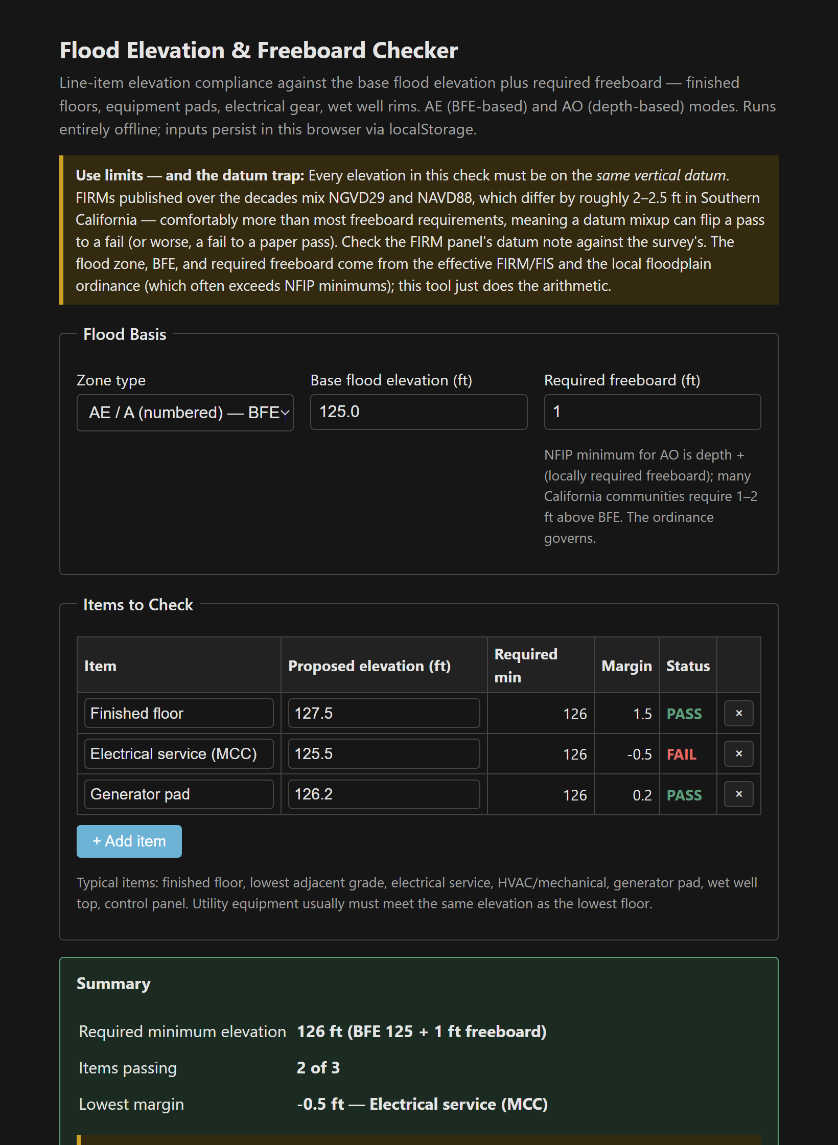Screen dimensions: 838x1145
Task: Click the Summary heading
Action: 113,983
